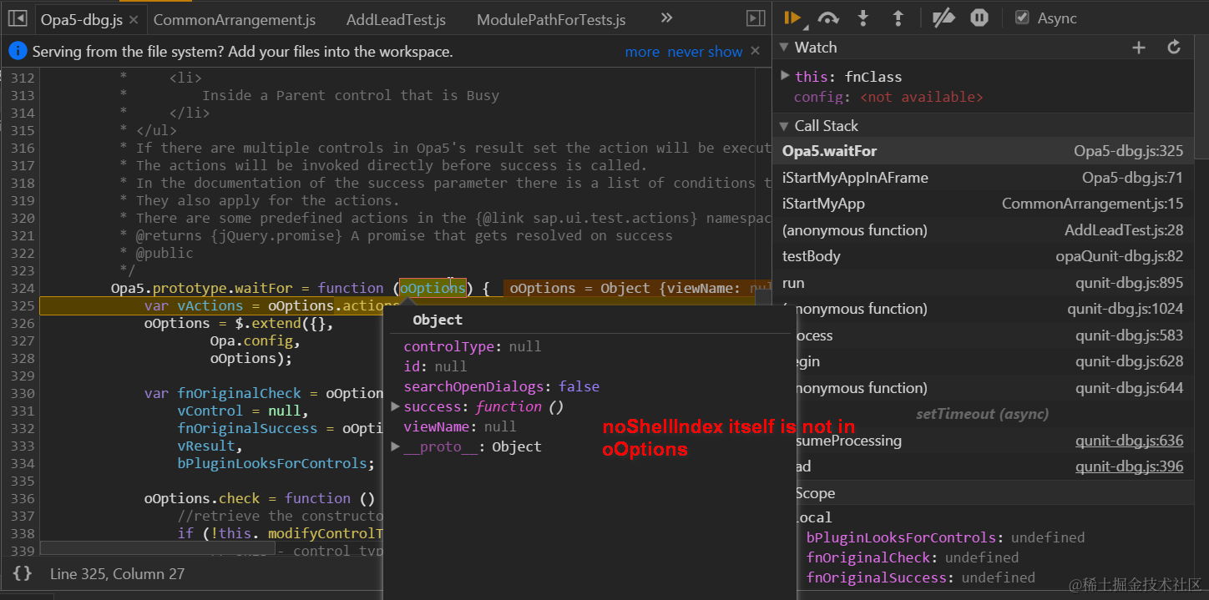
Task: Click the viewName: null property
Action: point(459,426)
